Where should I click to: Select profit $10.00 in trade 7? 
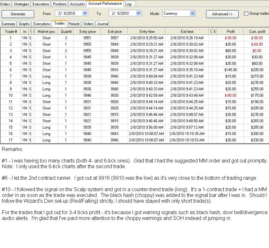coord(230,76)
